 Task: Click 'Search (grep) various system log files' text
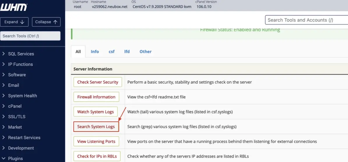pos(182,127)
